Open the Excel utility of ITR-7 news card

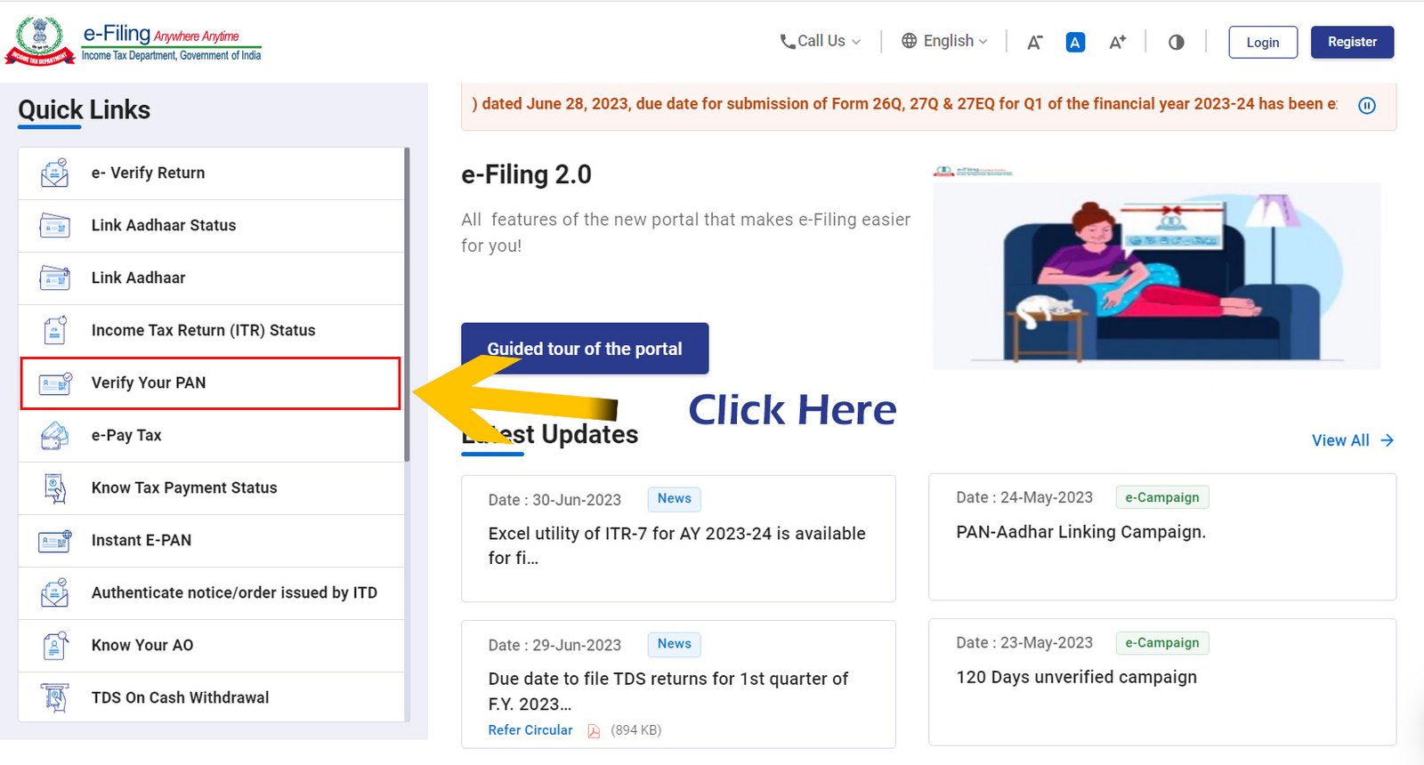678,539
